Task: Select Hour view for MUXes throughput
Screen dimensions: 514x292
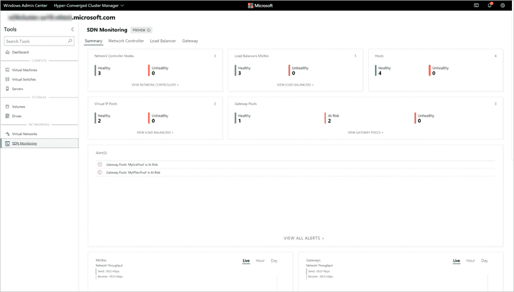Action: click(x=261, y=261)
